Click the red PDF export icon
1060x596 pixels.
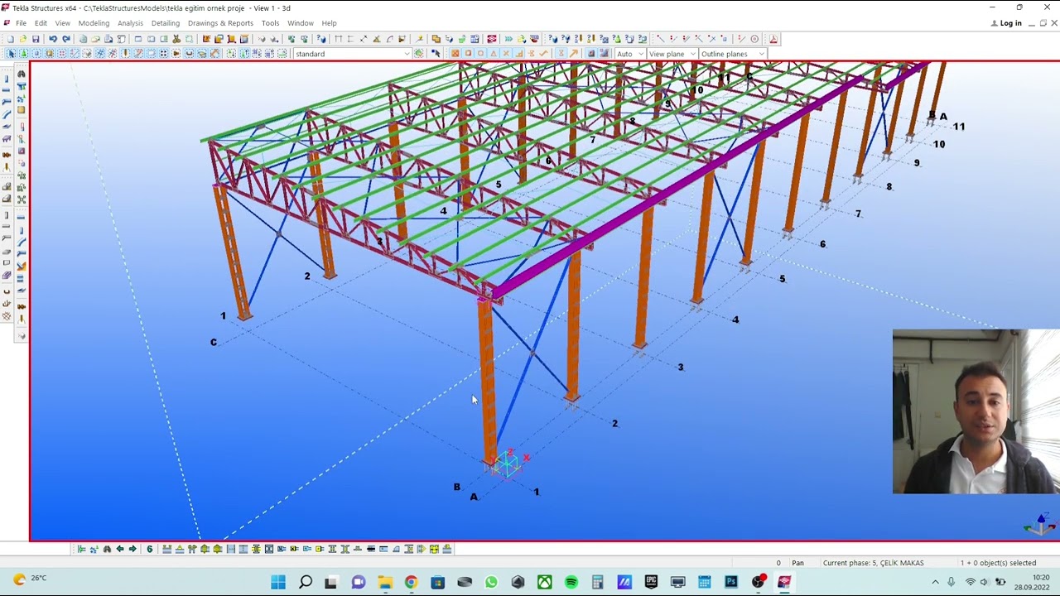pyautogui.click(x=773, y=39)
